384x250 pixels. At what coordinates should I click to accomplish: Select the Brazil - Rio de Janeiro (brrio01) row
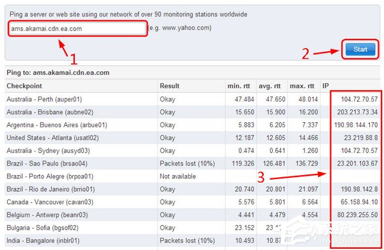[x=192, y=189]
